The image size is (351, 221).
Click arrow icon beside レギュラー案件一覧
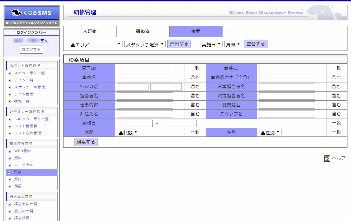9,119
